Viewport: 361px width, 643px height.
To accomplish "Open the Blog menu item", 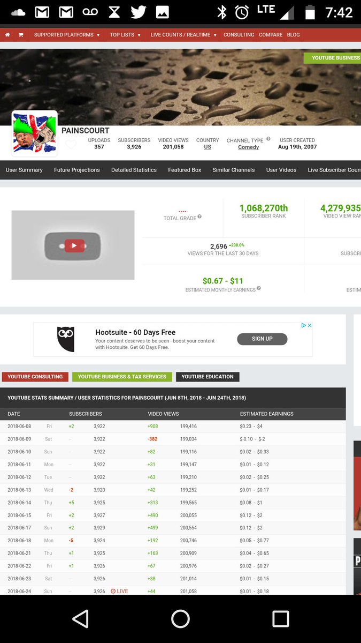I will (293, 35).
